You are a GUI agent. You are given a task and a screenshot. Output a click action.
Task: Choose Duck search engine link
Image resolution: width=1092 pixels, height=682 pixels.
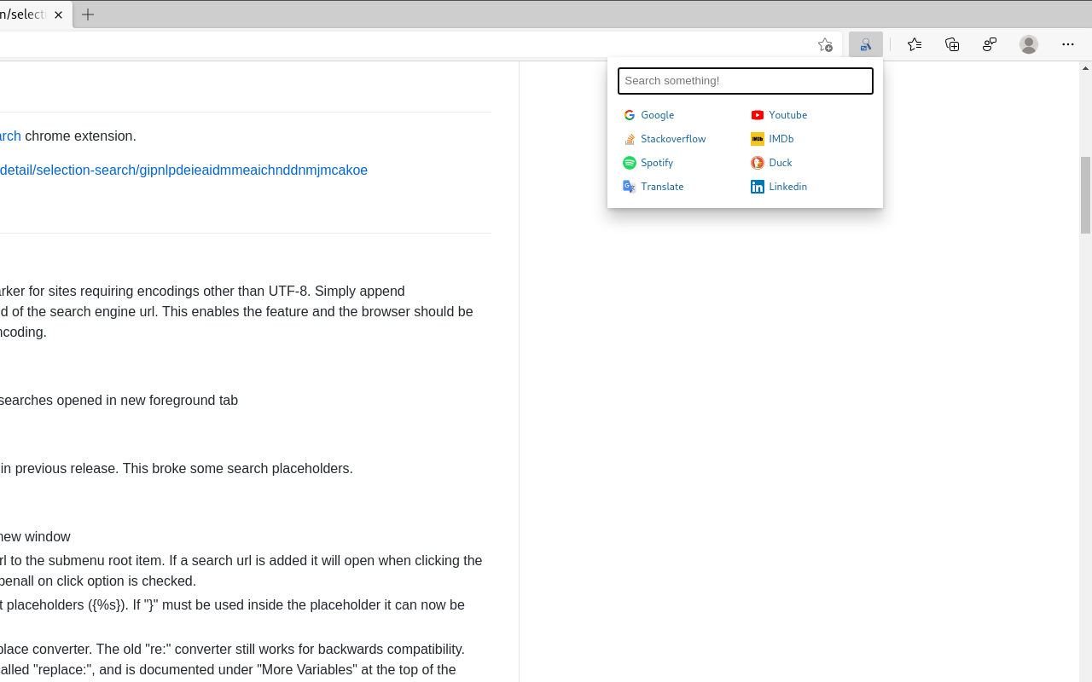(780, 163)
